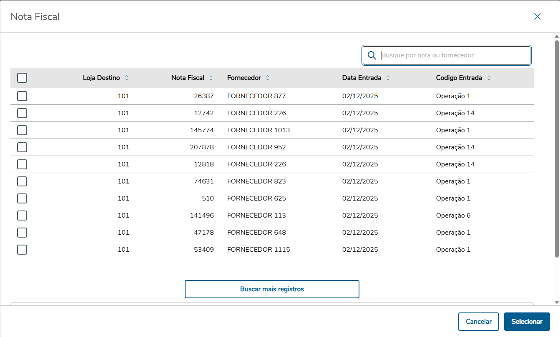Confirm with the Selecionar button
560x337 pixels.
coord(527,322)
